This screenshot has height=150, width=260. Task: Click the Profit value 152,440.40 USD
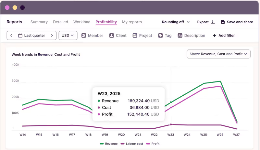[143, 114]
